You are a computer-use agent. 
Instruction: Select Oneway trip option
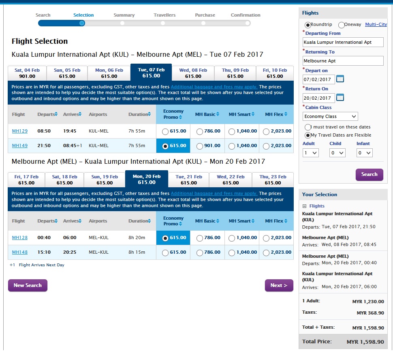tap(342, 25)
